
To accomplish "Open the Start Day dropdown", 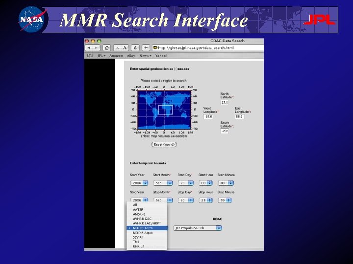I will (x=186, y=183).
